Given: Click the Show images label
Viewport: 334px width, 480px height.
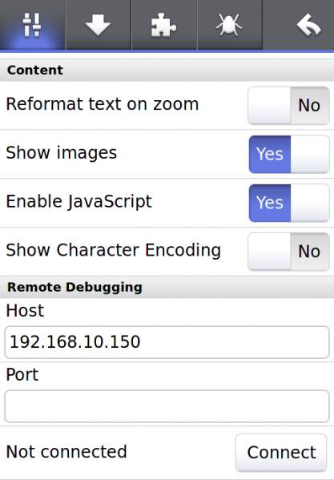Looking at the screenshot, I should [x=62, y=153].
